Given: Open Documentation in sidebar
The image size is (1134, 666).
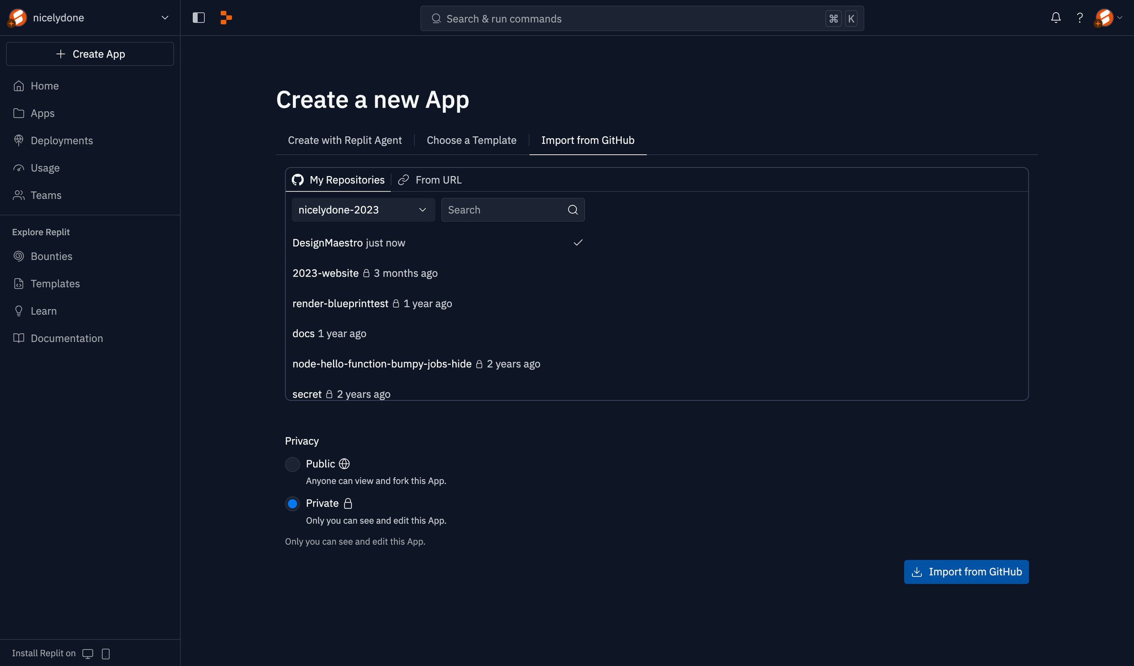Looking at the screenshot, I should click(x=90, y=338).
